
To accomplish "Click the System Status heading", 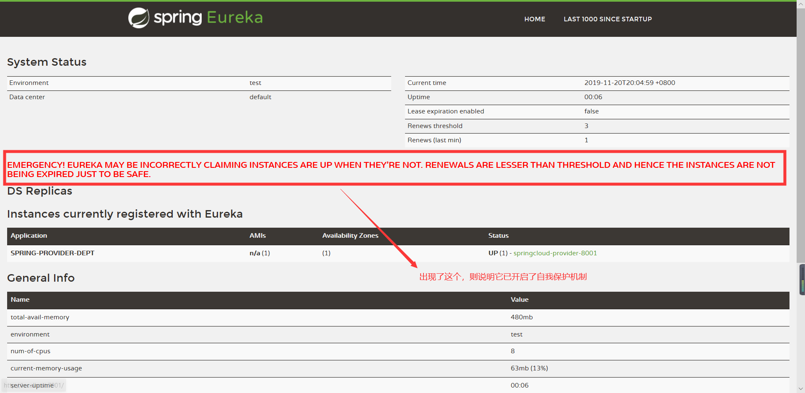I will [x=47, y=62].
